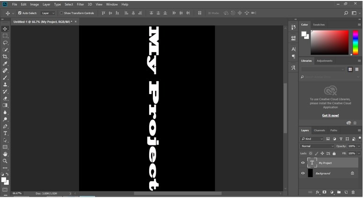Viewport: 363px width, 198px height.
Task: Select the Pen tool
Action: 5,126
